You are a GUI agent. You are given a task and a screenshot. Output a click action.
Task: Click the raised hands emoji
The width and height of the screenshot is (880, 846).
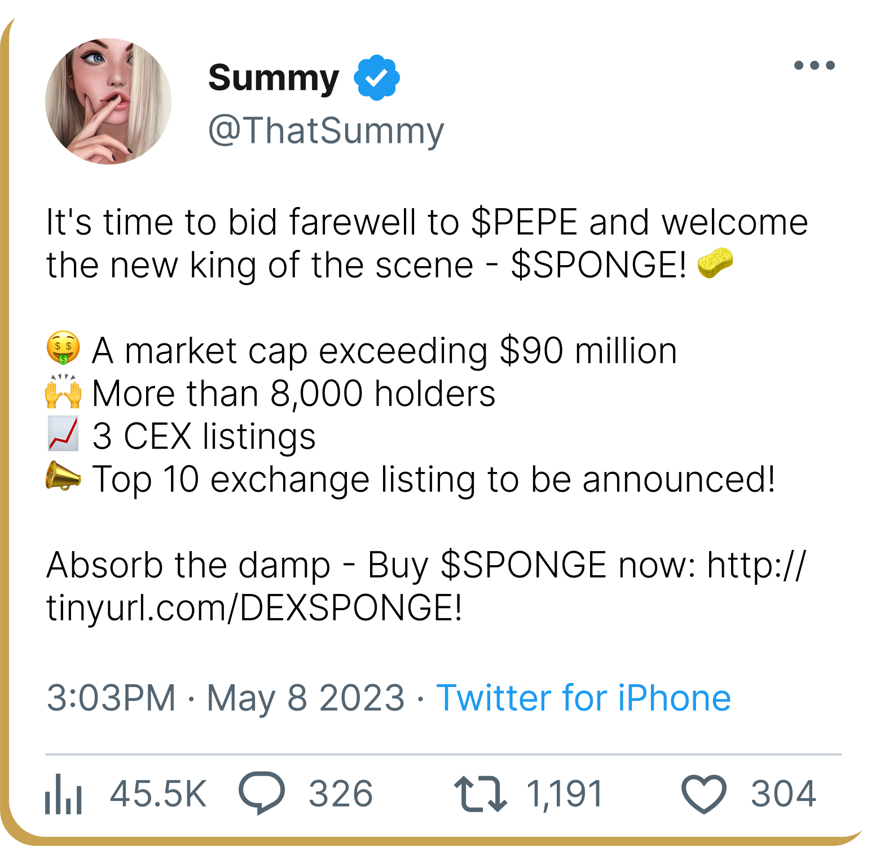pos(63,391)
